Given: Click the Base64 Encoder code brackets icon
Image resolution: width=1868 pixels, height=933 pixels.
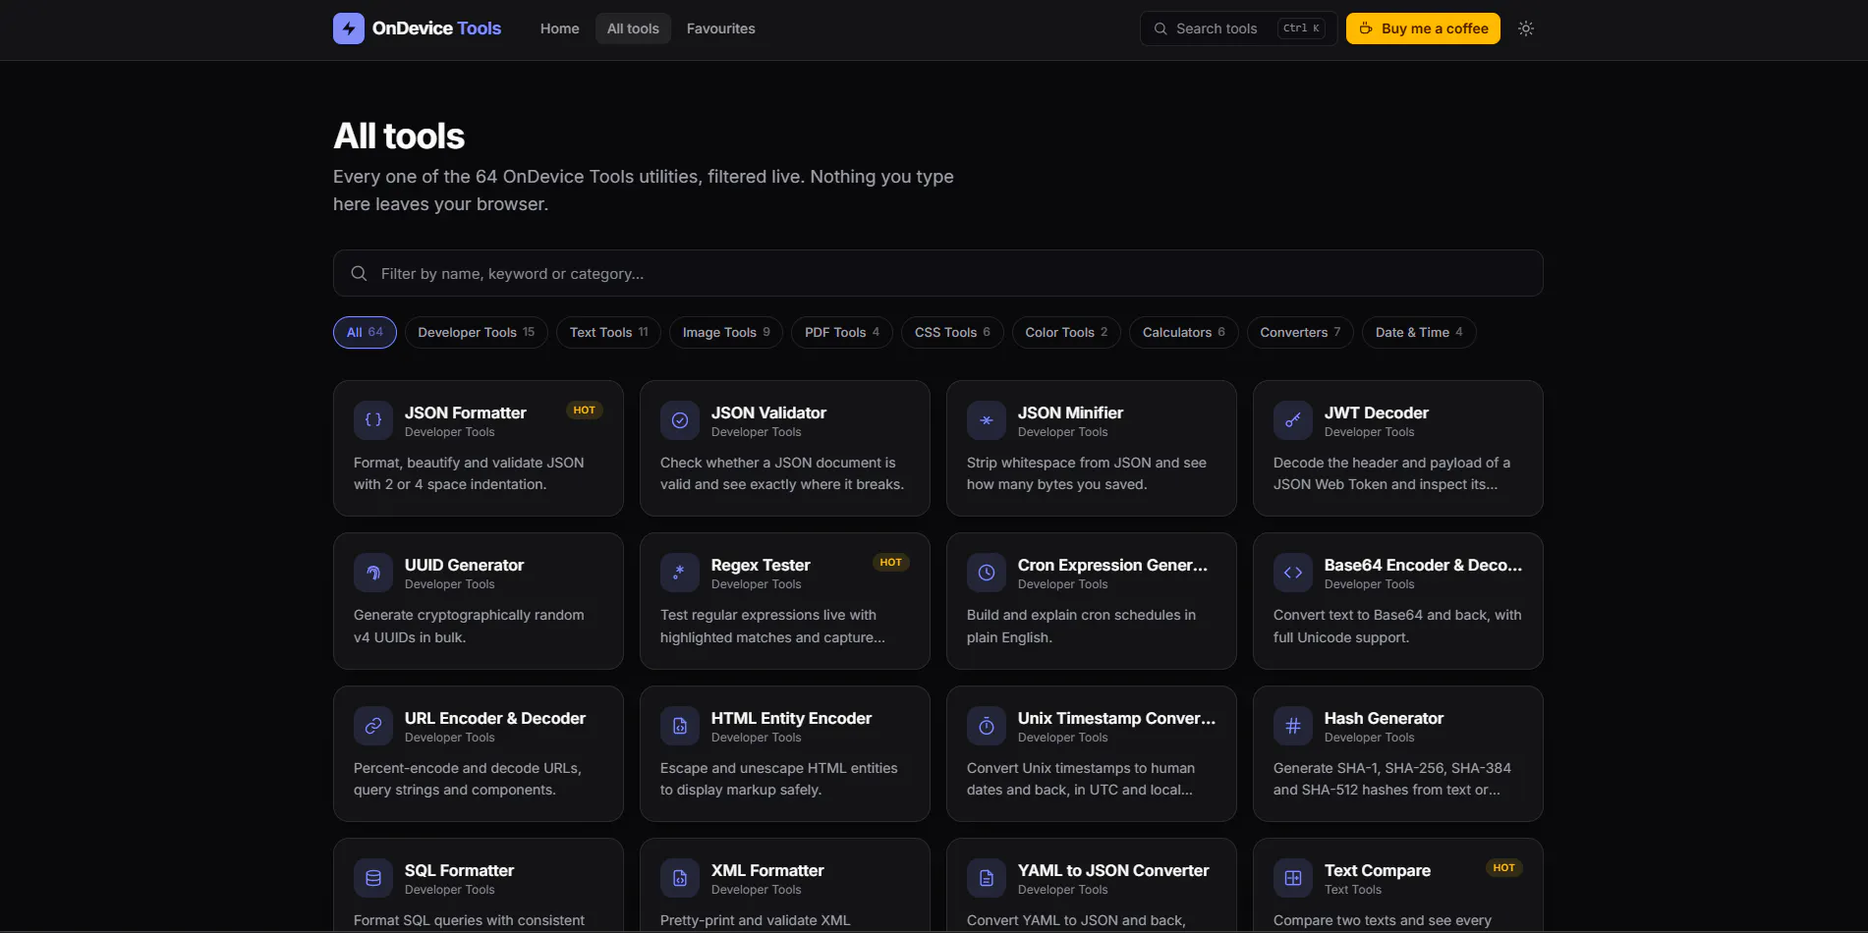Looking at the screenshot, I should [x=1293, y=573].
